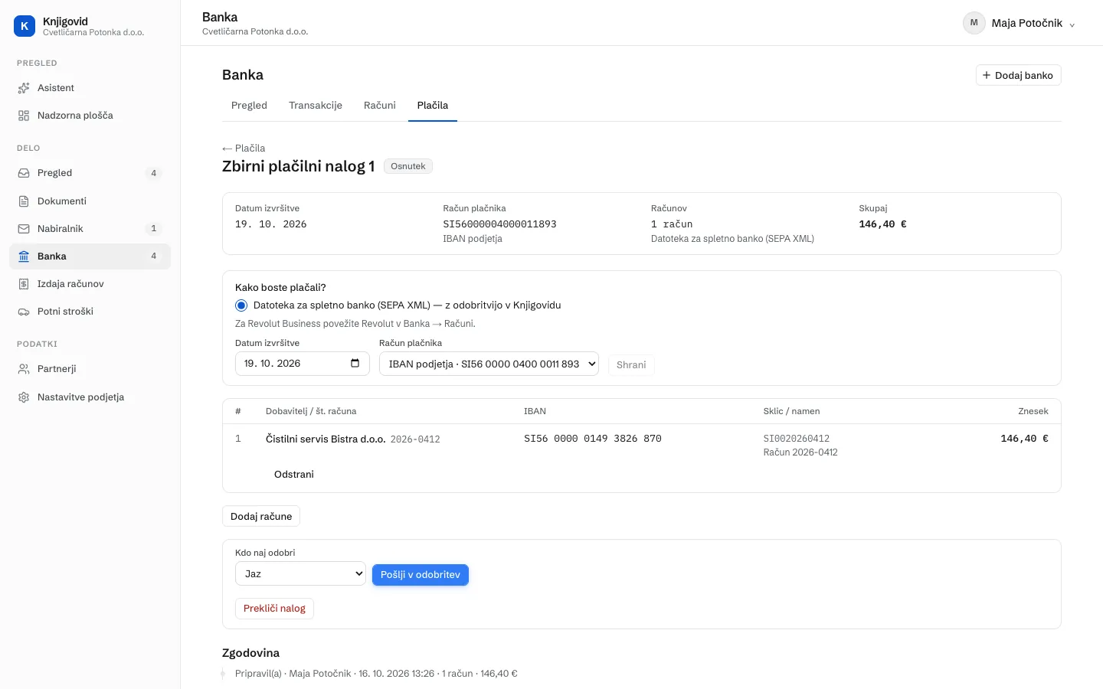This screenshot has width=1103, height=689.
Task: Click the invoice number 2026-0412 beside the supplier
Action: tap(415, 439)
